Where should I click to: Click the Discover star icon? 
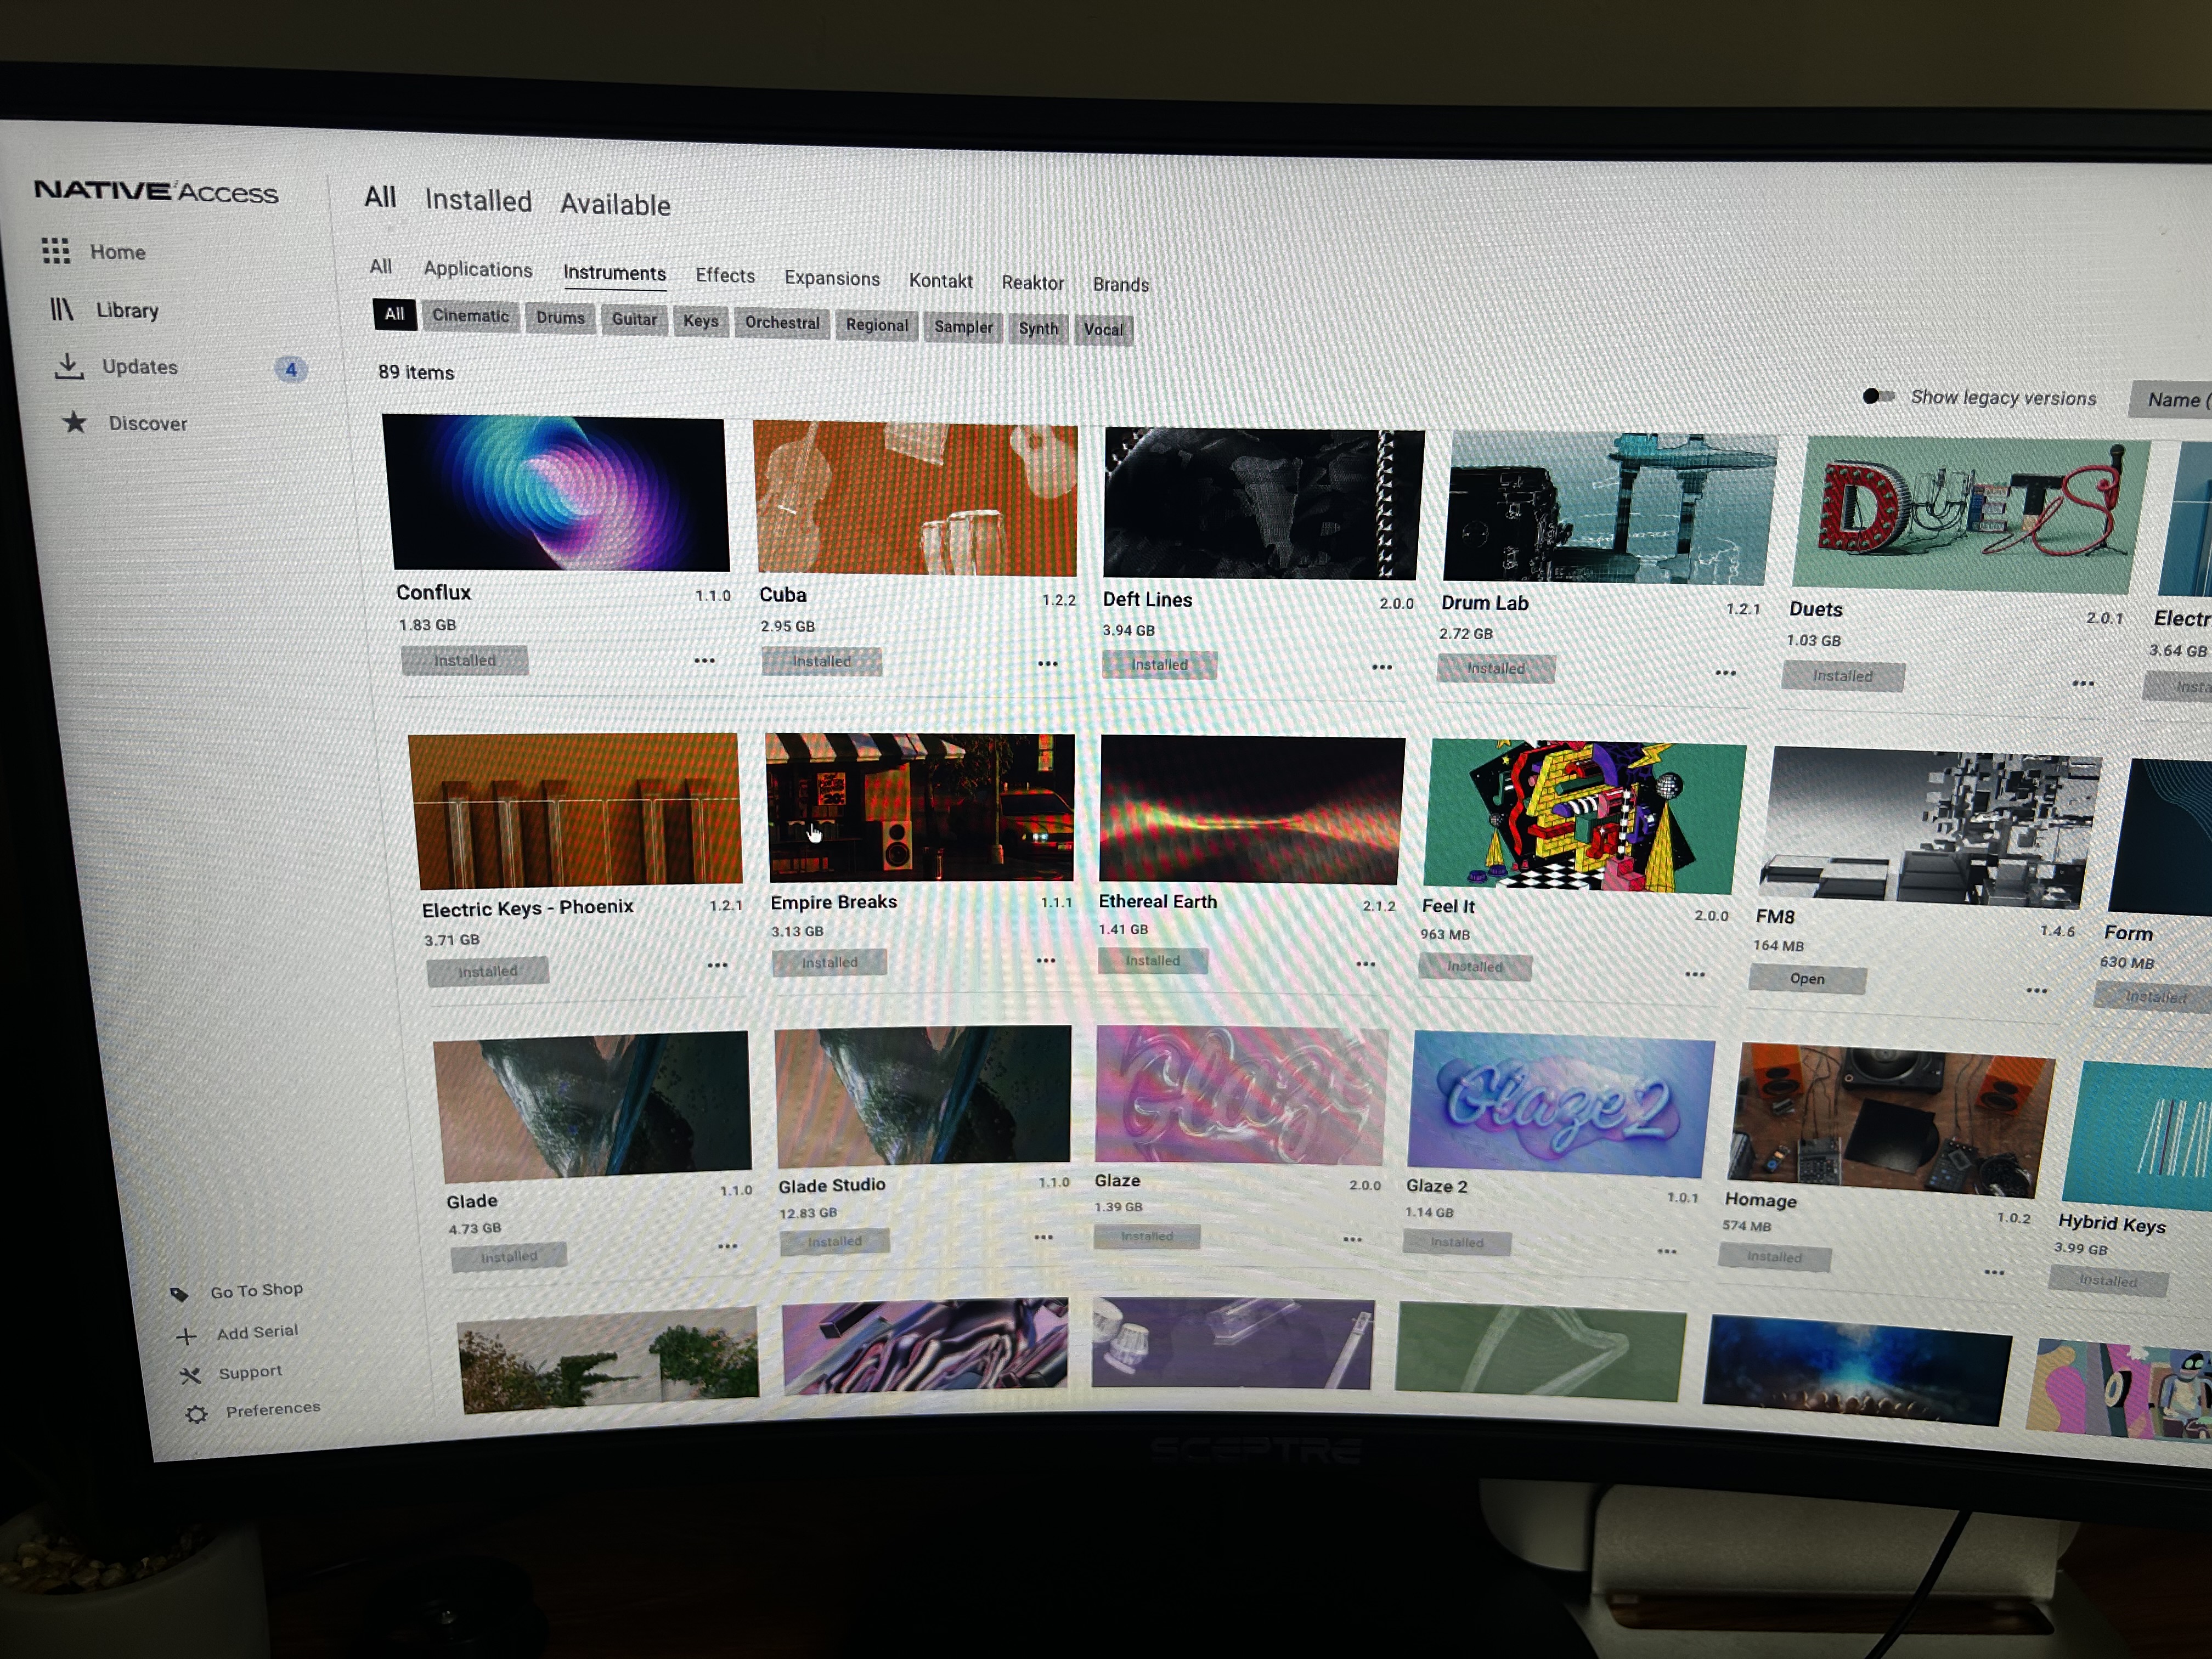[x=75, y=422]
